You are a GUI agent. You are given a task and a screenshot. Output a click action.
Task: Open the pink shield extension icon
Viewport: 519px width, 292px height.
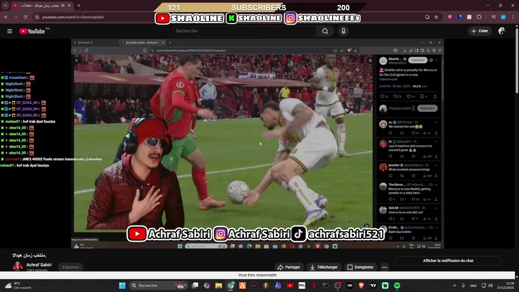450,17
